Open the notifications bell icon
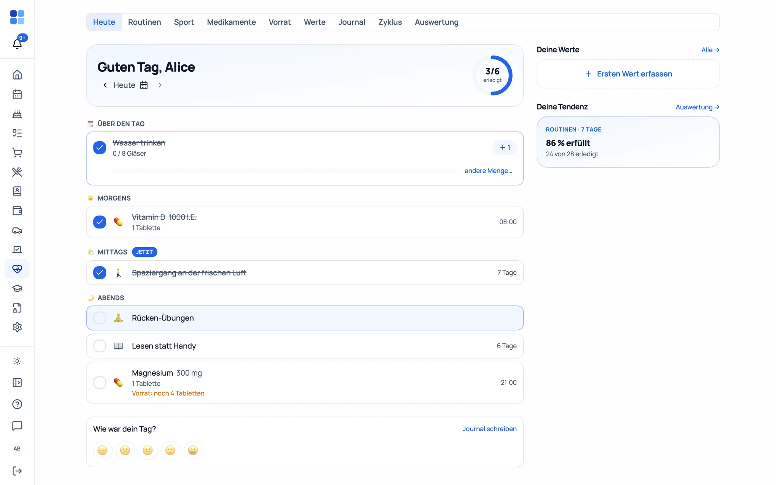 17,43
